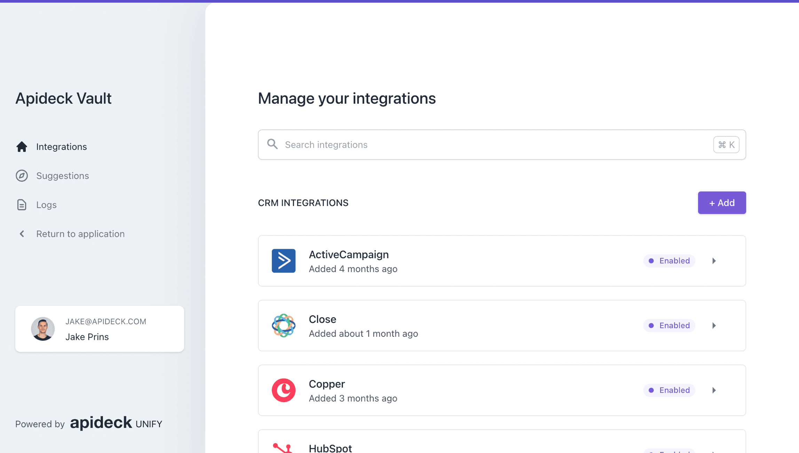
Task: Open the Logs menu item
Action: coord(36,205)
